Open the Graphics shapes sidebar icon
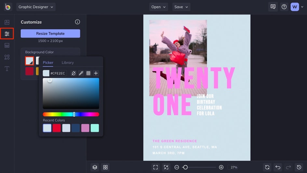This screenshot has width=307, height=173. (7, 57)
